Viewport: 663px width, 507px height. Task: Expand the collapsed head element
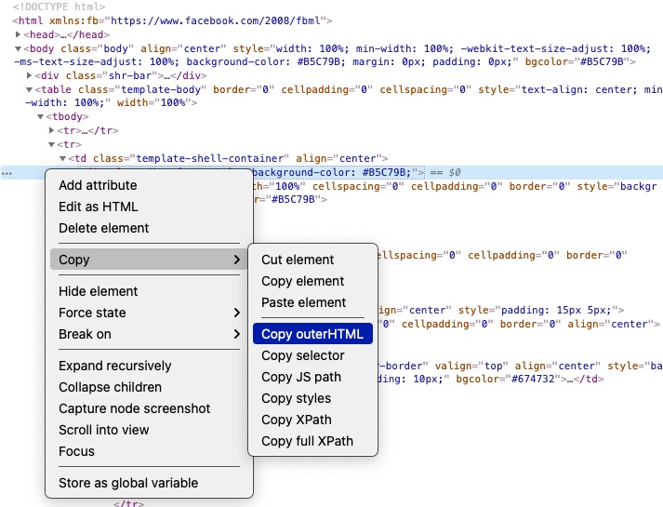(19, 34)
